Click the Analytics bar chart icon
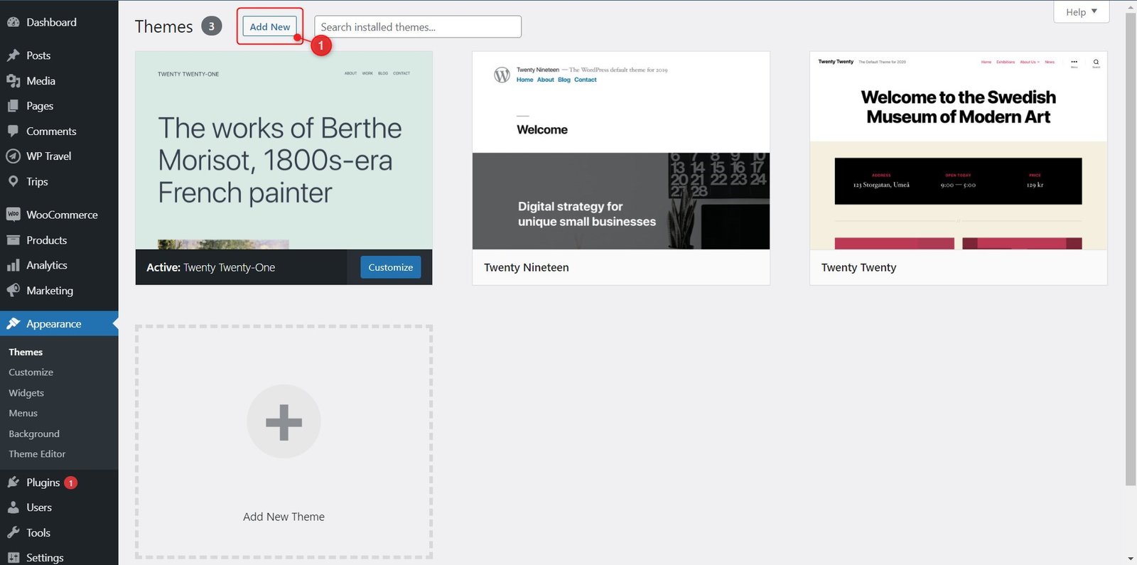This screenshot has height=565, width=1137. (x=13, y=265)
